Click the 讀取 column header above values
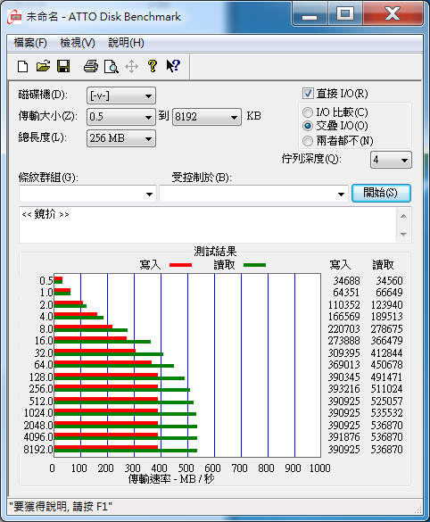The image size is (430, 522). (383, 265)
